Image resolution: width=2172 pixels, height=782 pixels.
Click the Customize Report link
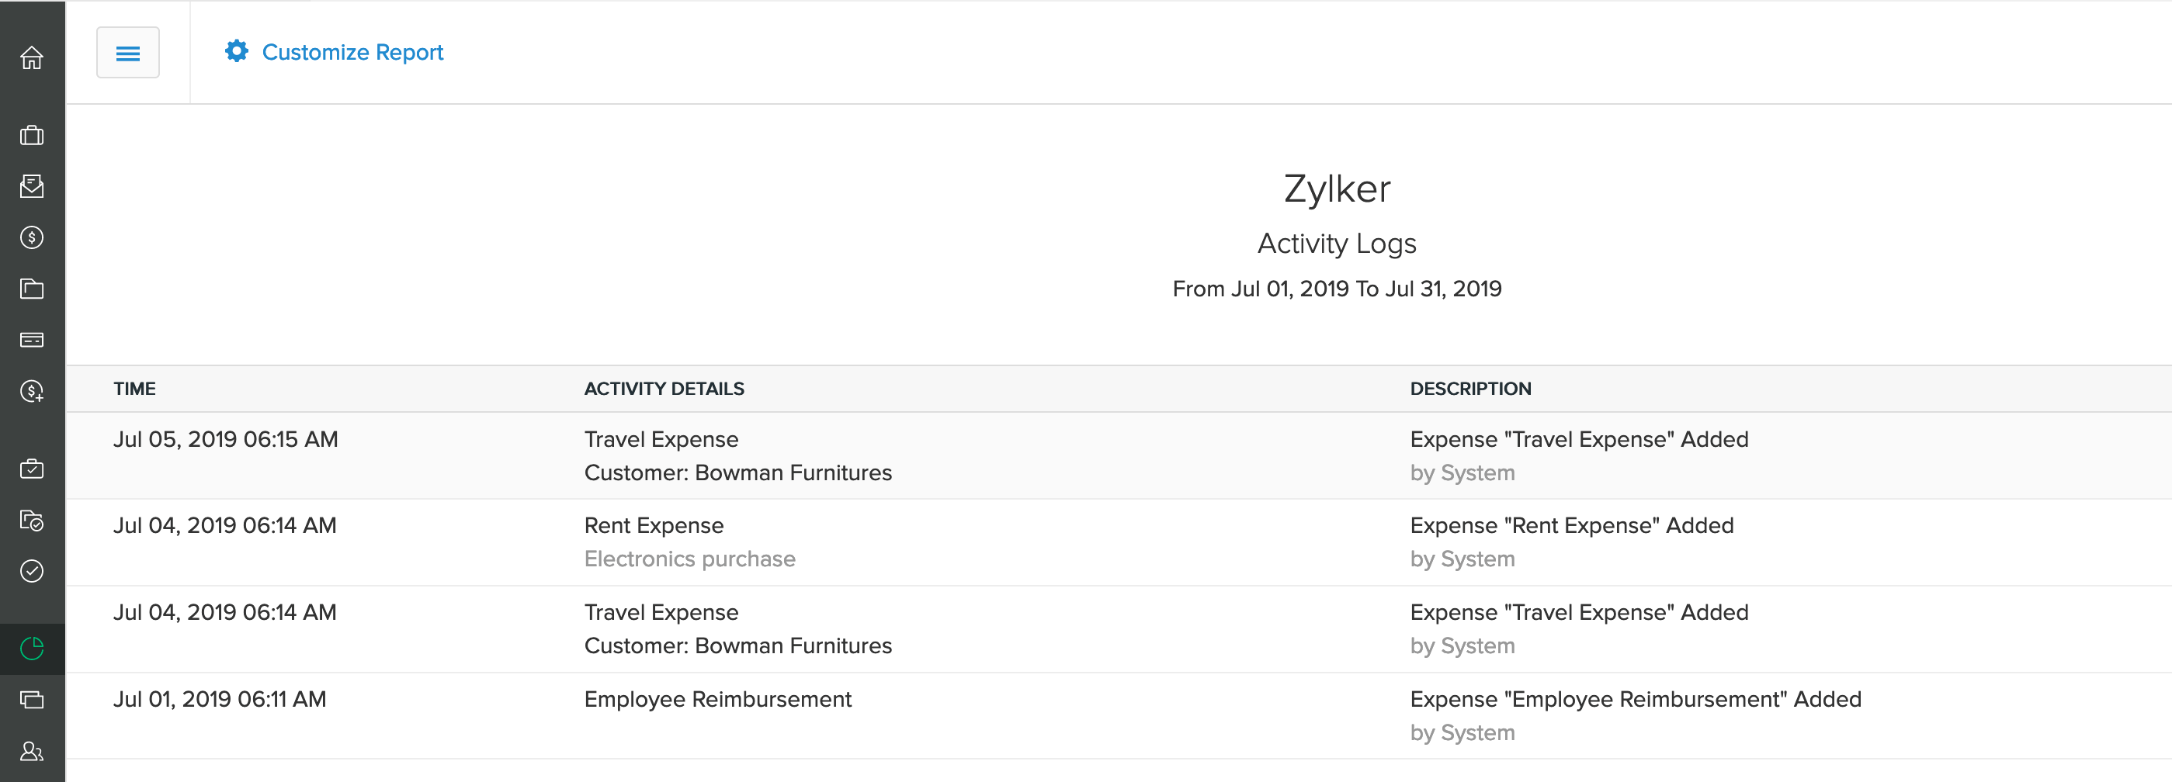pyautogui.click(x=352, y=52)
